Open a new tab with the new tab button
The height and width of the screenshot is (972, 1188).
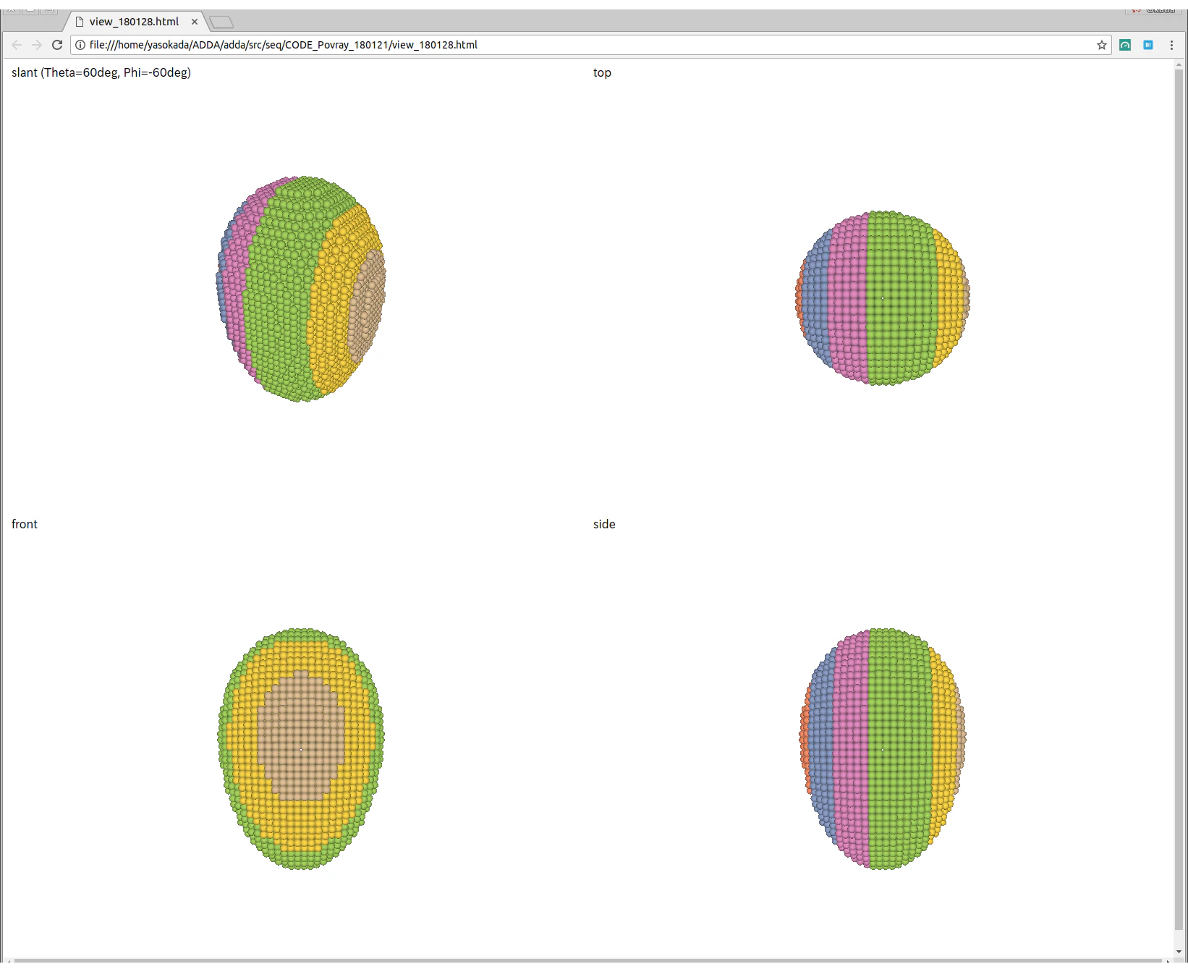pyautogui.click(x=221, y=22)
